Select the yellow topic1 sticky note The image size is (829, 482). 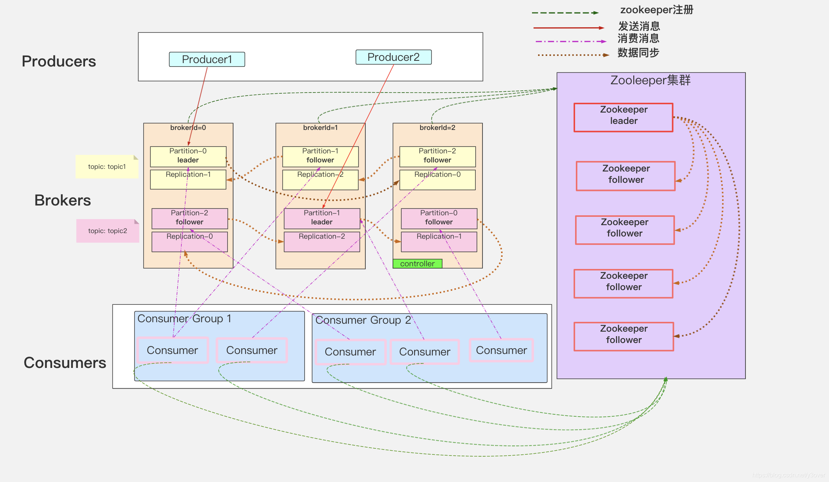pos(107,167)
